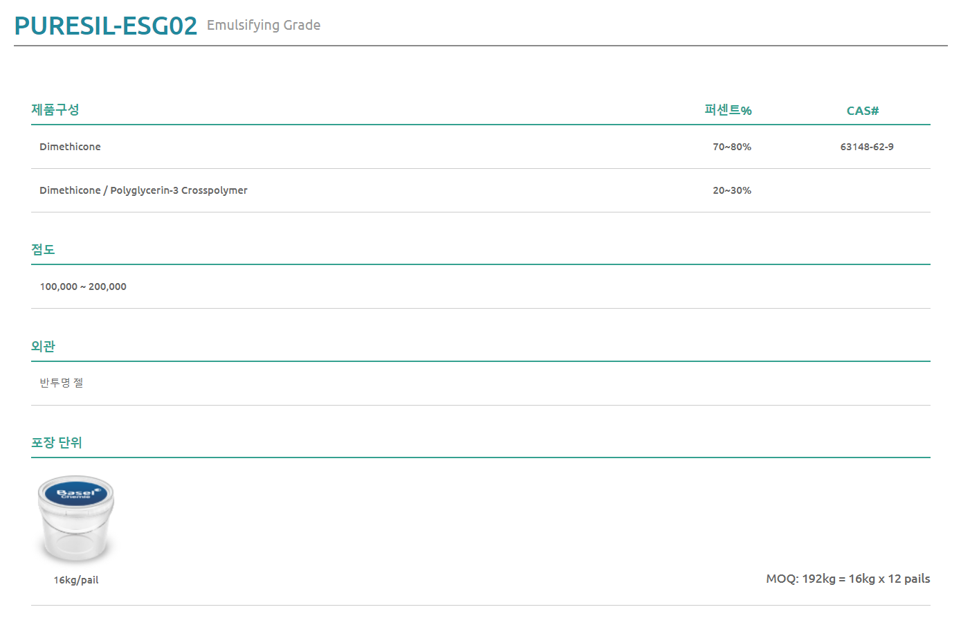This screenshot has height=625, width=961.
Task: Click the CAS# column header
Action: [863, 111]
